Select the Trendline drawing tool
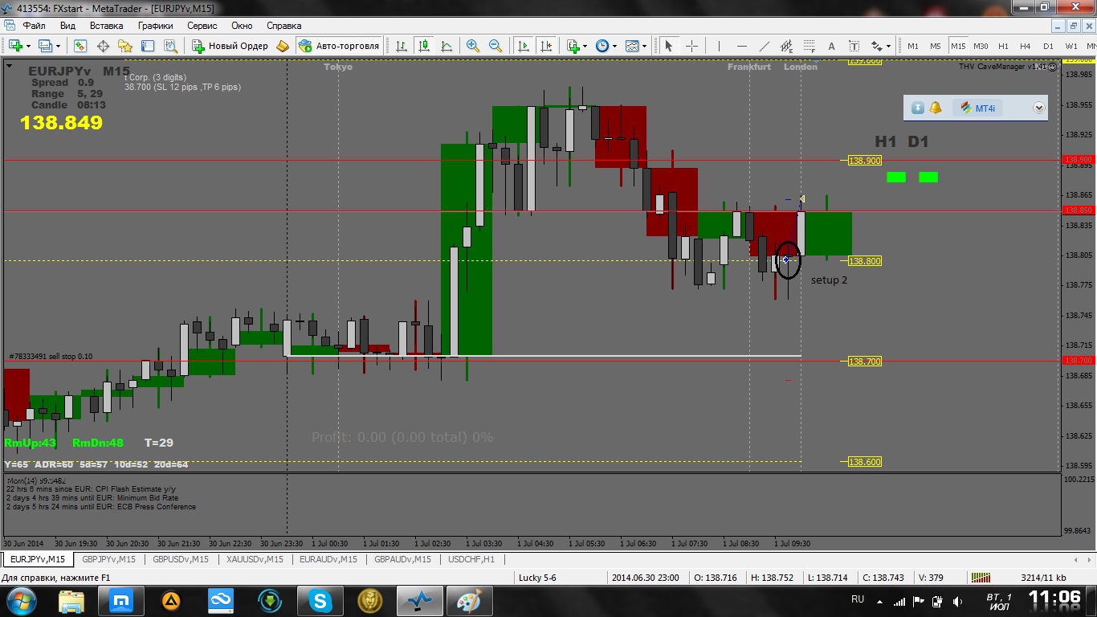Screen dimensions: 1097x617 click(764, 46)
